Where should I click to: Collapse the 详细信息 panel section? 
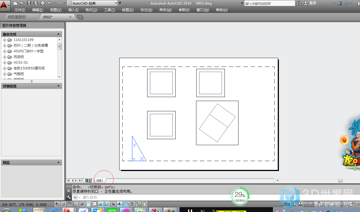(x=59, y=86)
